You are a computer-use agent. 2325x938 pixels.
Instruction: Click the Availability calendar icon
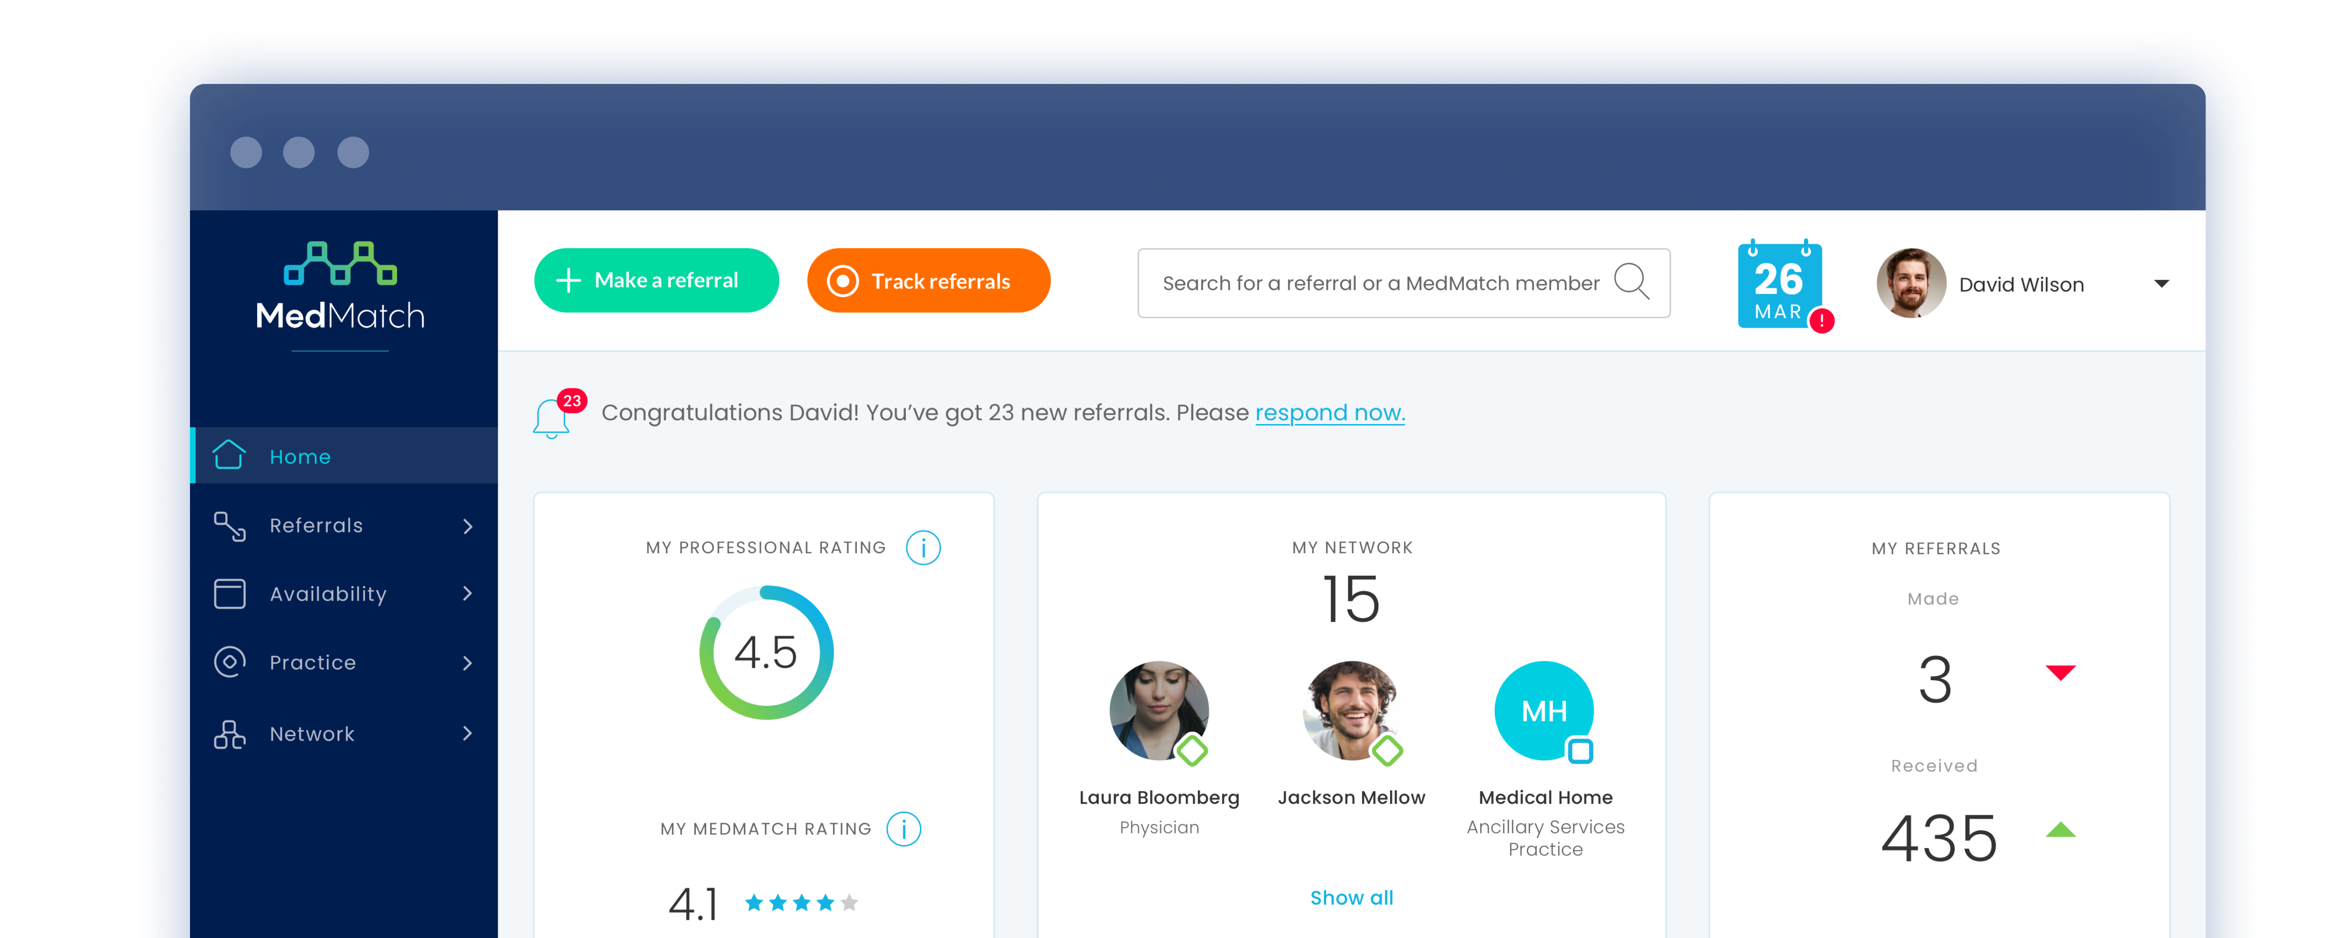(x=228, y=593)
